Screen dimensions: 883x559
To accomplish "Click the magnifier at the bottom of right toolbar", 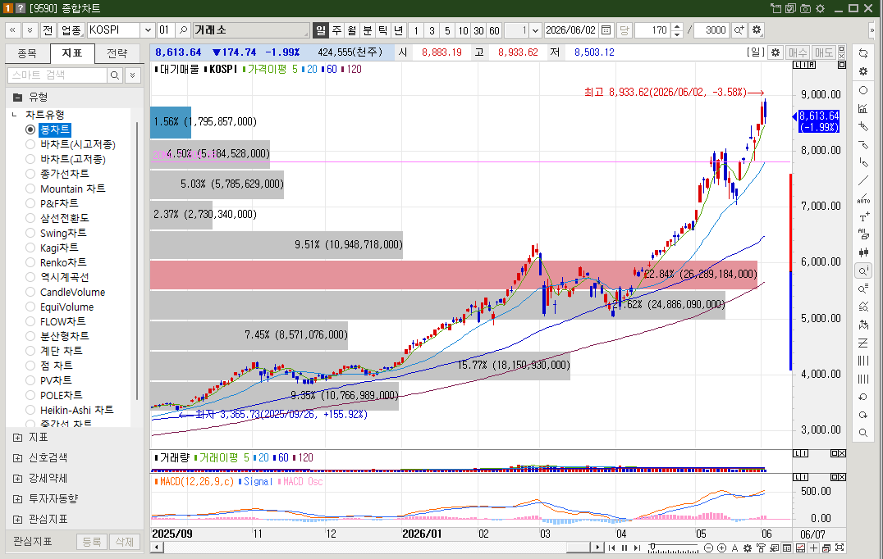I will pyautogui.click(x=862, y=433).
